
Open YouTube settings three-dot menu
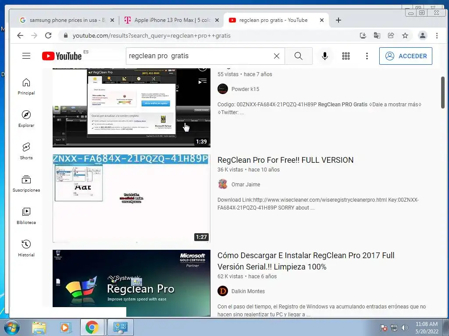(367, 56)
